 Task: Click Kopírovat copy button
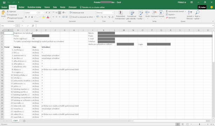12,15
